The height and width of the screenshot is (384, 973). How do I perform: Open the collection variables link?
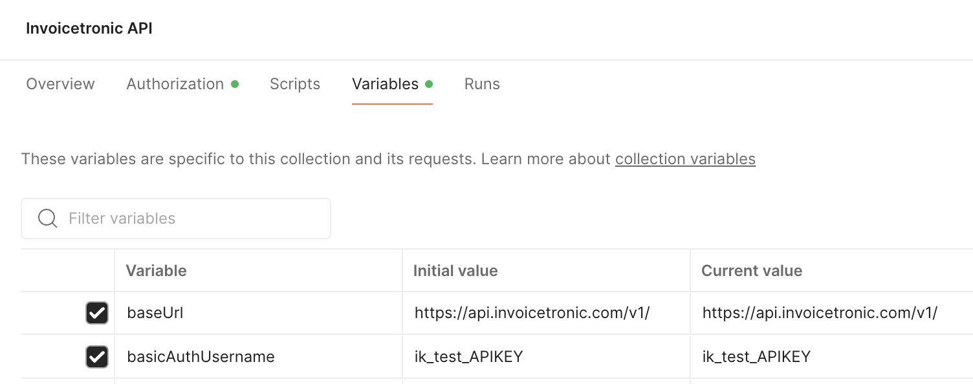click(x=685, y=159)
